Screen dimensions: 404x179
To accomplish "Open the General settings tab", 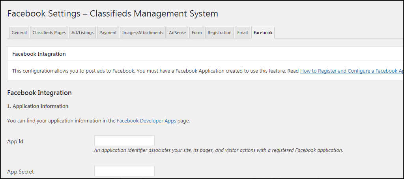I will (19, 33).
